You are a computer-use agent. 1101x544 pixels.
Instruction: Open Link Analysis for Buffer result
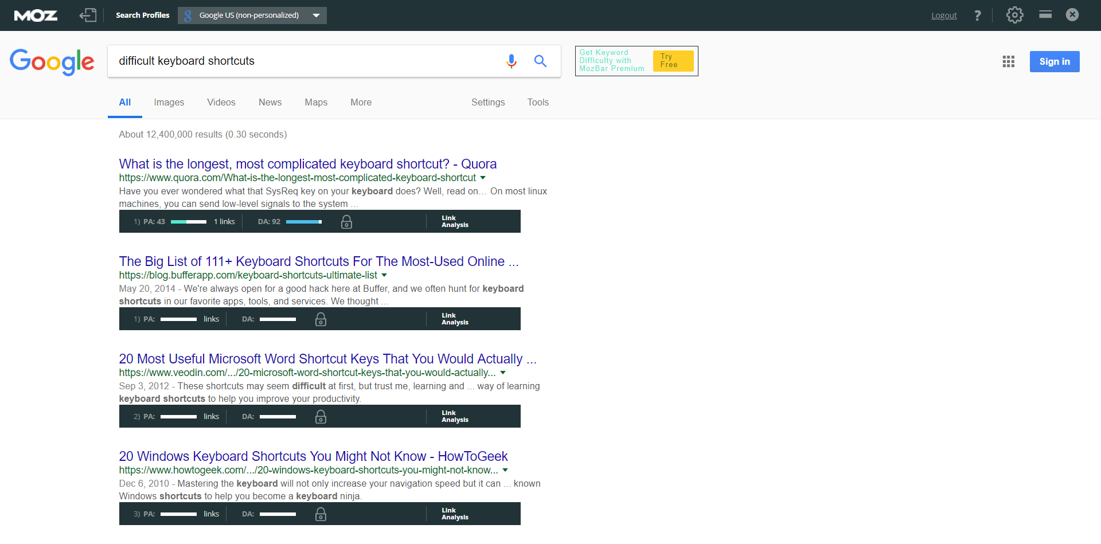point(455,319)
